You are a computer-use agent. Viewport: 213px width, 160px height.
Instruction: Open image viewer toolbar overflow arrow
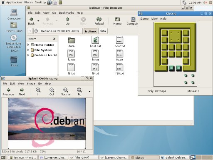[x=89, y=92]
